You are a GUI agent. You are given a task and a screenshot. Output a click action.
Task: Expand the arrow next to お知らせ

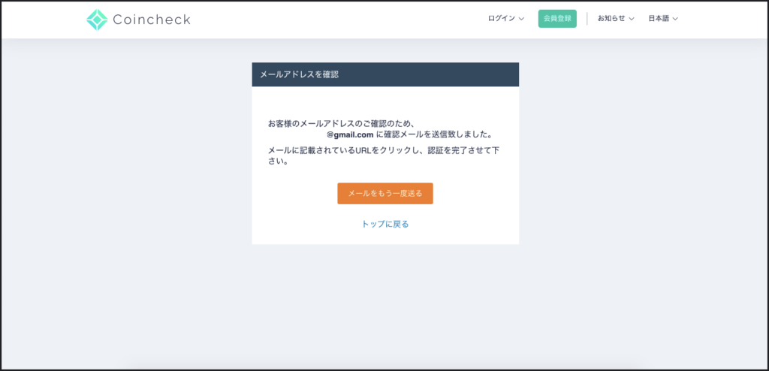point(632,19)
